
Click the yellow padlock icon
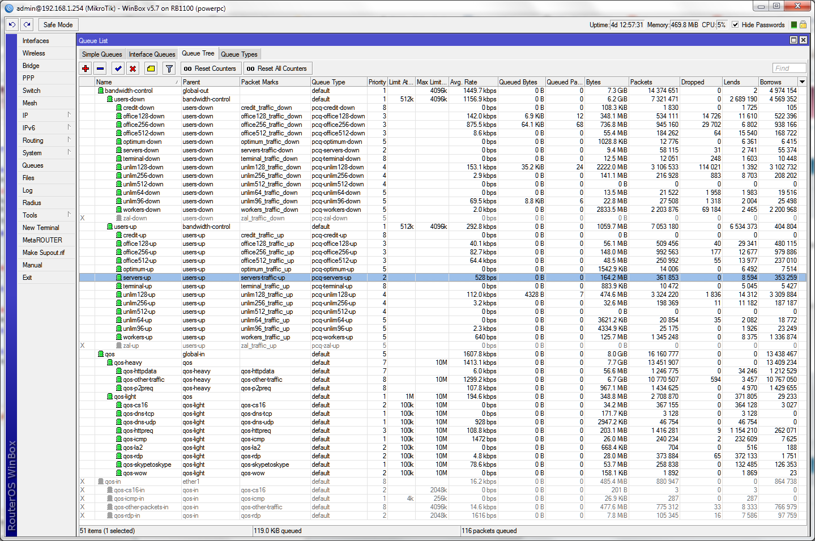point(803,24)
